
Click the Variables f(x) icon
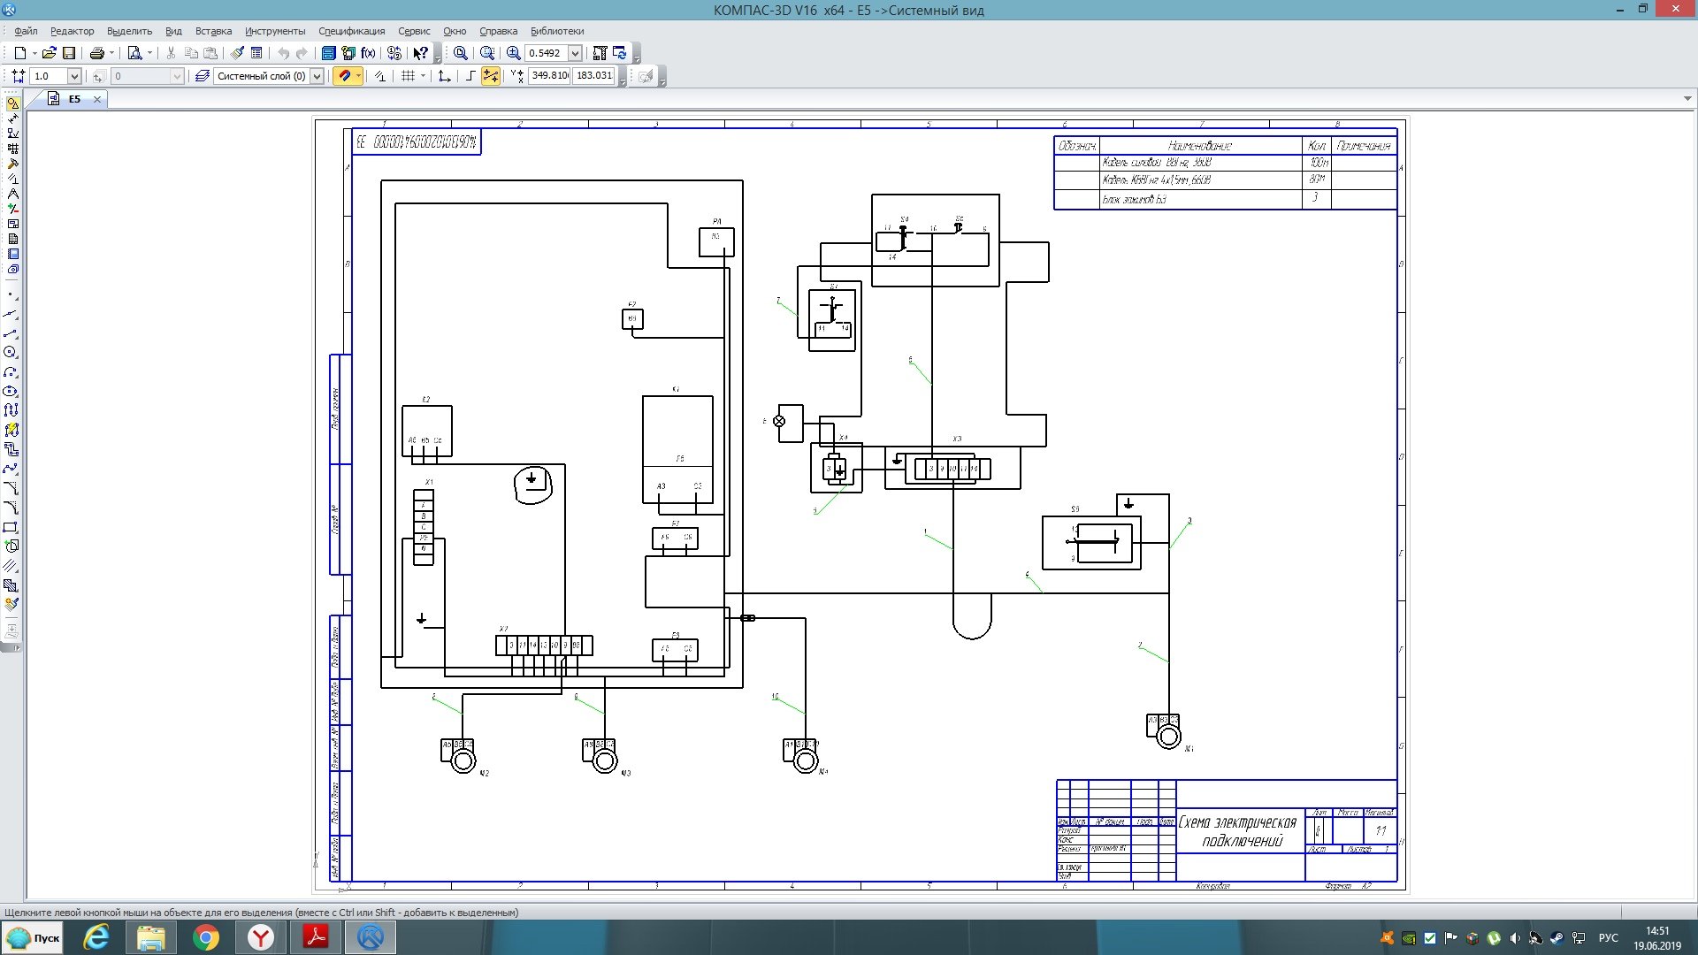coord(368,53)
